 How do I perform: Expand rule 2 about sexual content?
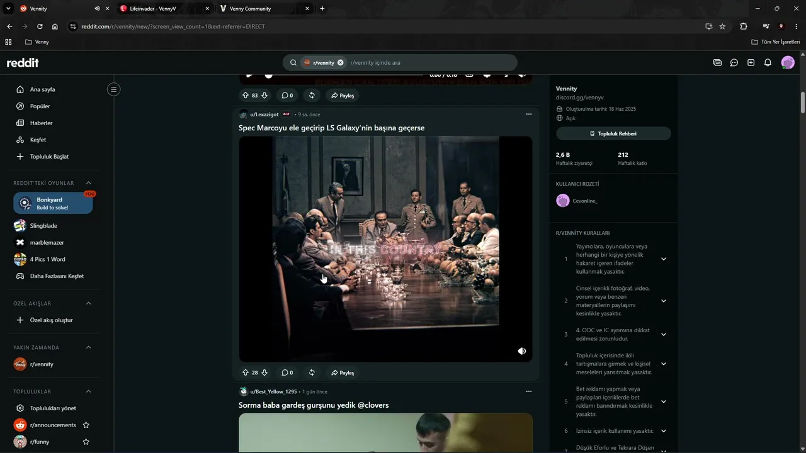(x=664, y=301)
